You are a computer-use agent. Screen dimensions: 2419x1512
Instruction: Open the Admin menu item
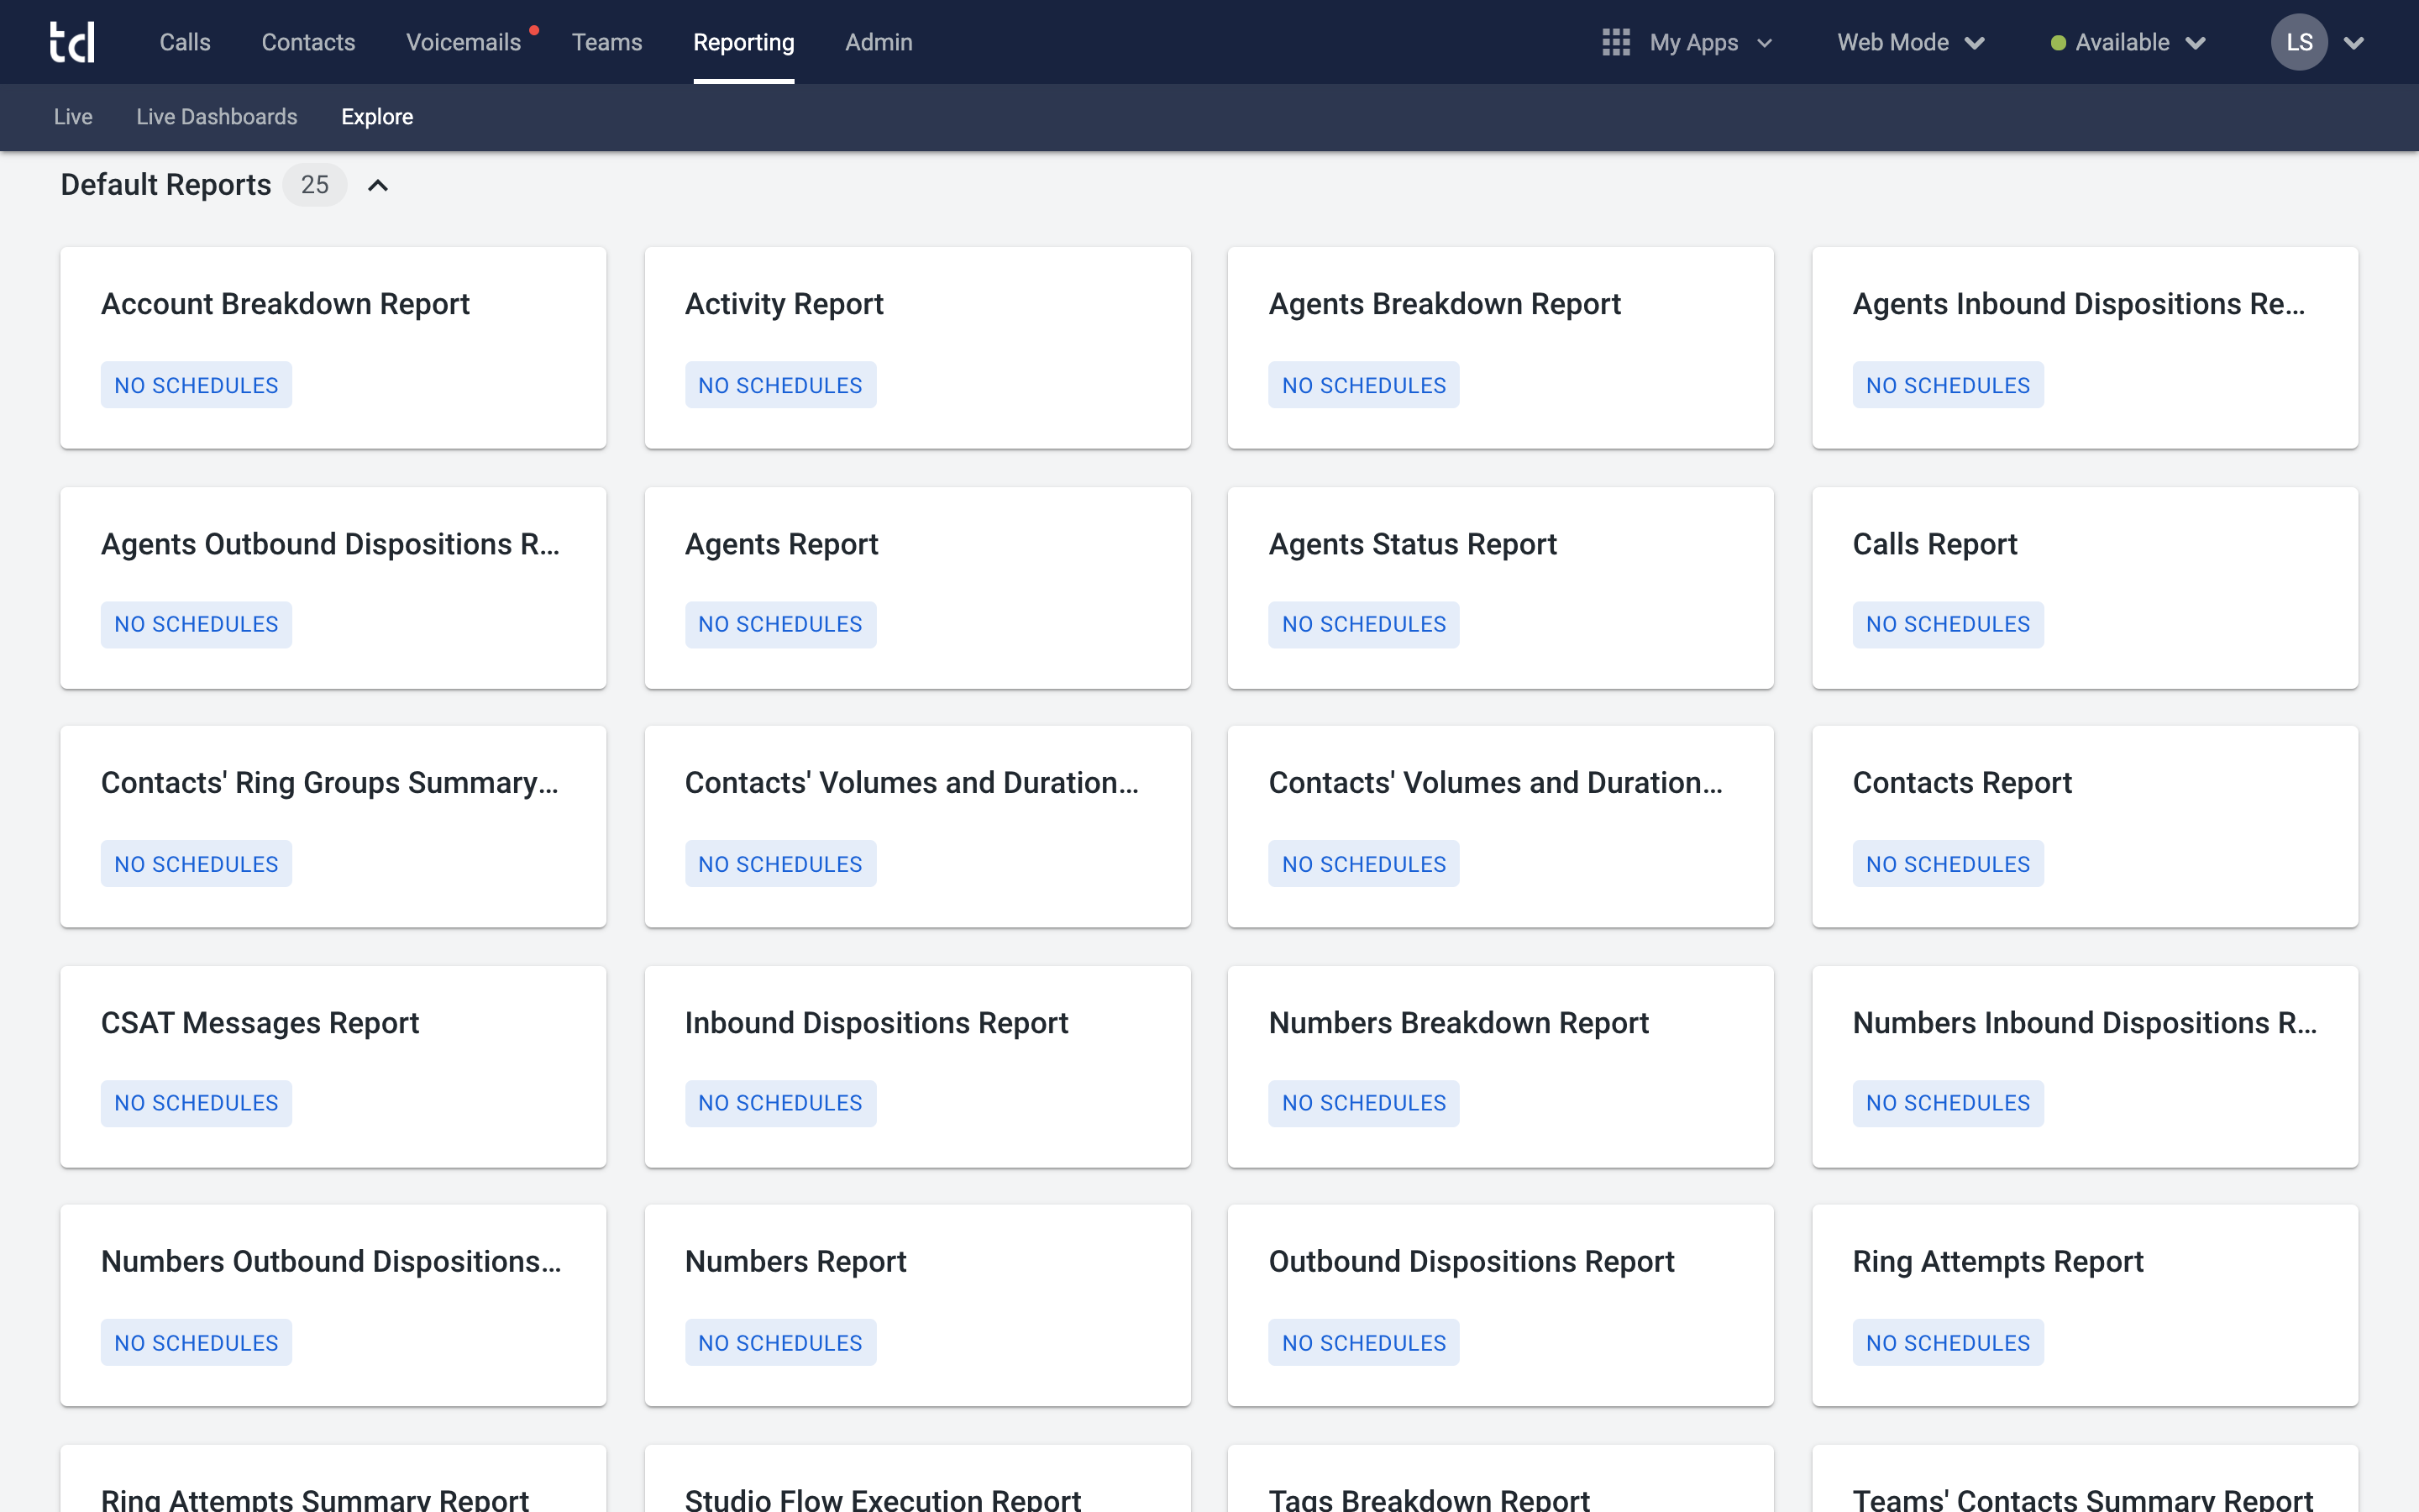click(x=879, y=42)
